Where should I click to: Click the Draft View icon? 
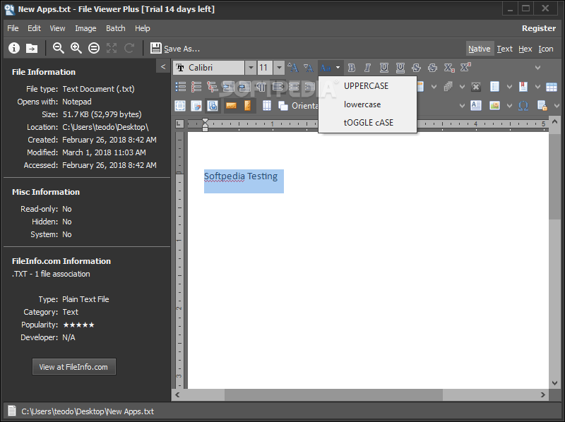pos(196,106)
